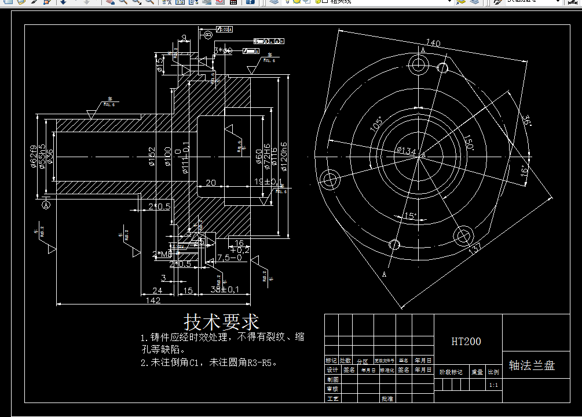Click the calculator grid icon
The width and height of the screenshot is (582, 417).
(234, 3)
